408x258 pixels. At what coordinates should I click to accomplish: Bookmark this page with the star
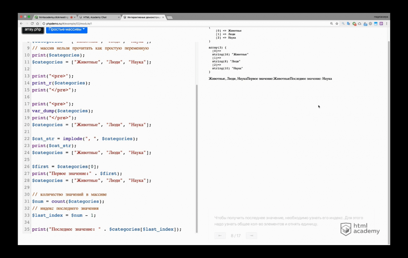[337, 24]
